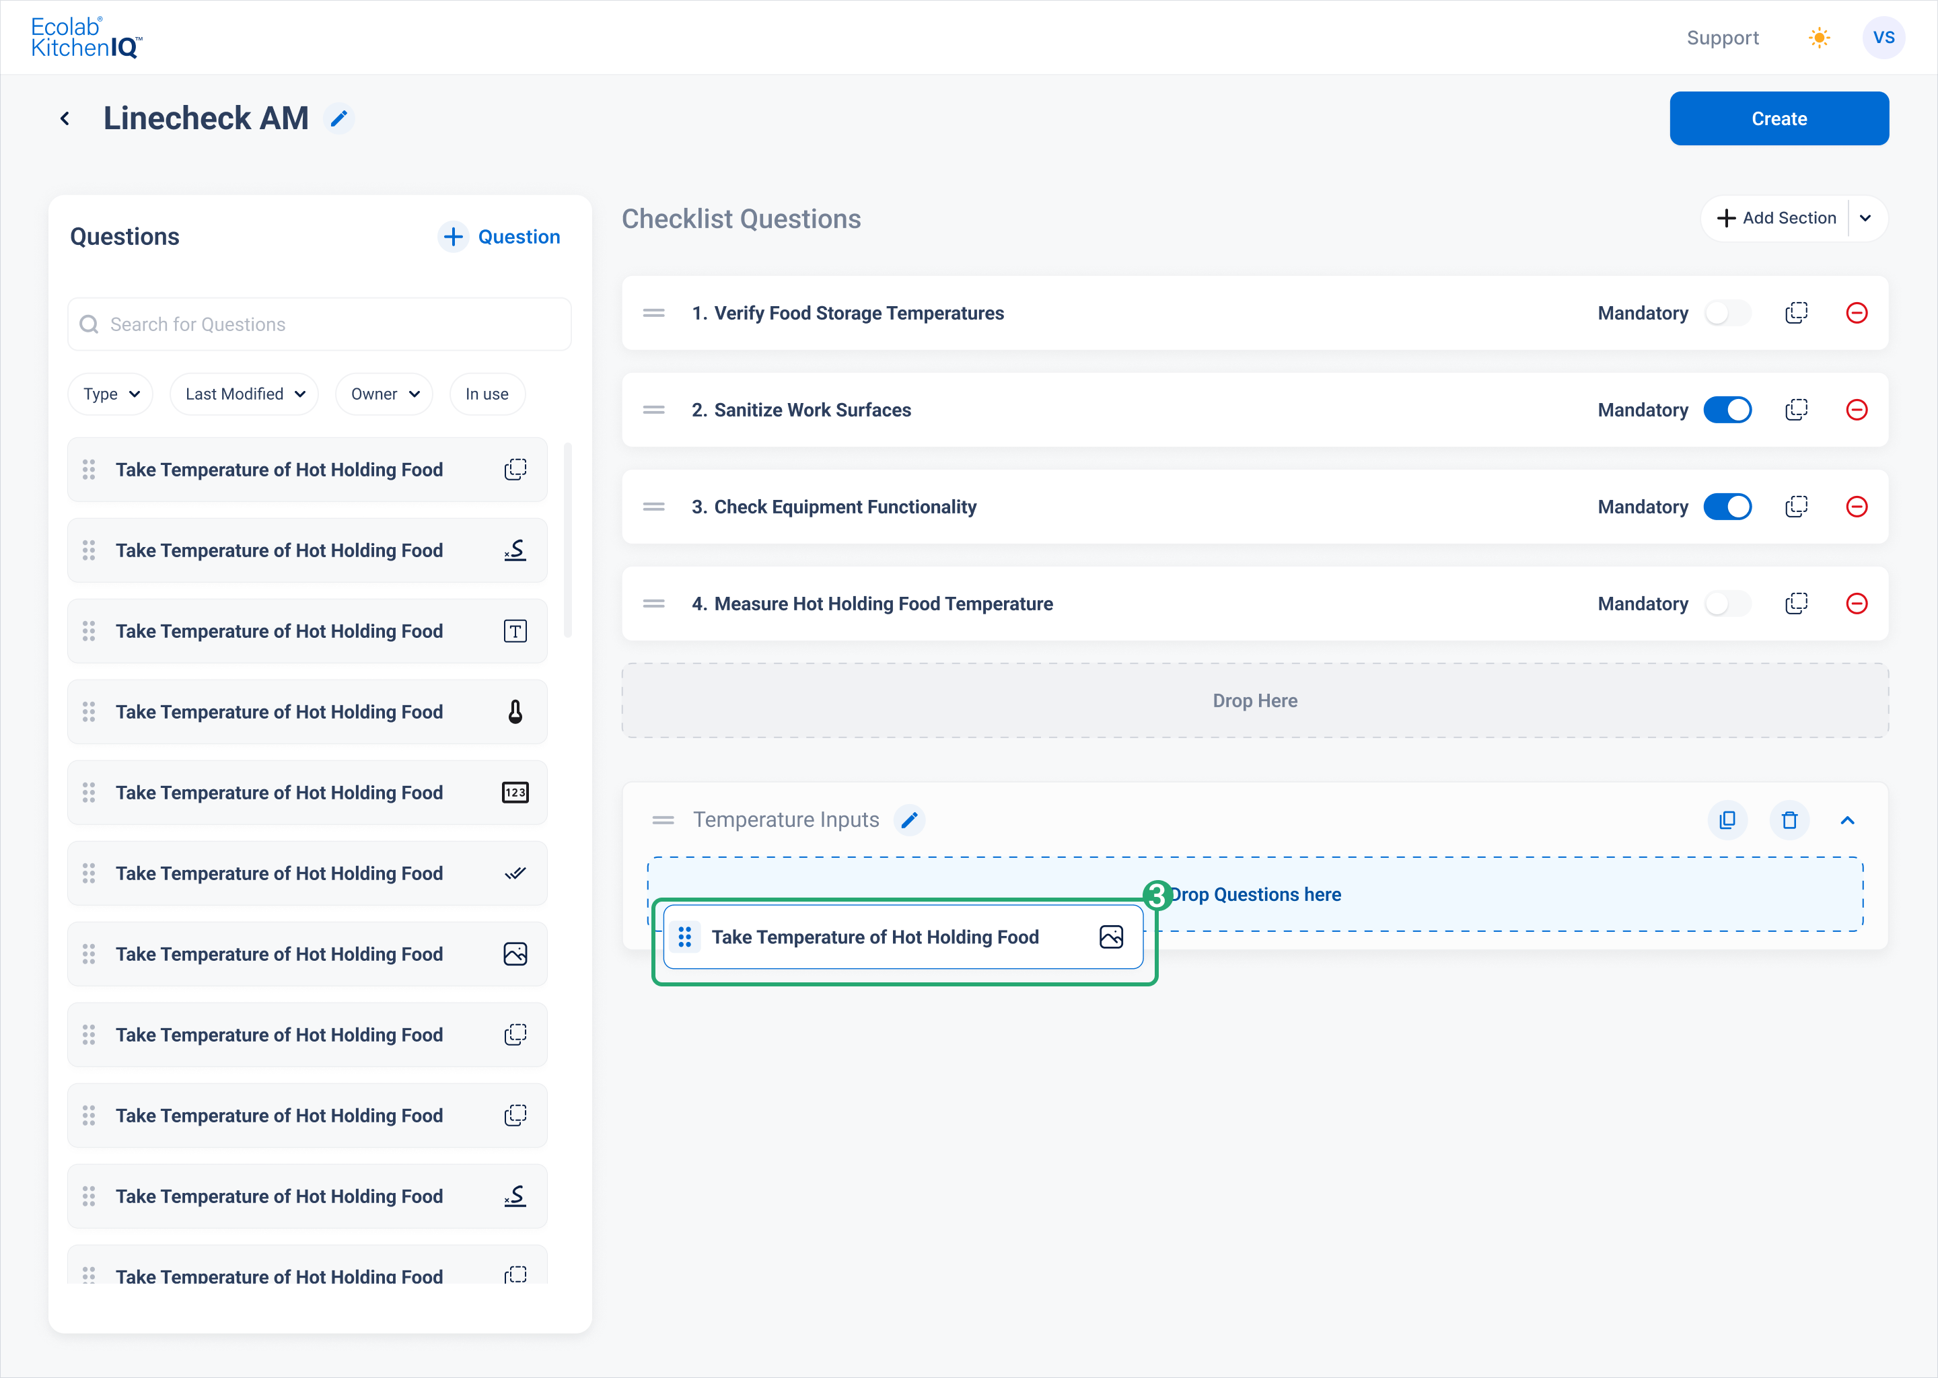Screen dimensions: 1938x1378
Task: Click the pencil icon next to Linecheck AM
Action: click(339, 119)
